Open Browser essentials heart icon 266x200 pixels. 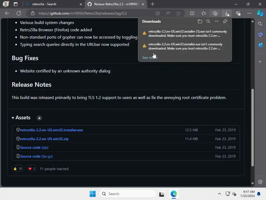238,13
